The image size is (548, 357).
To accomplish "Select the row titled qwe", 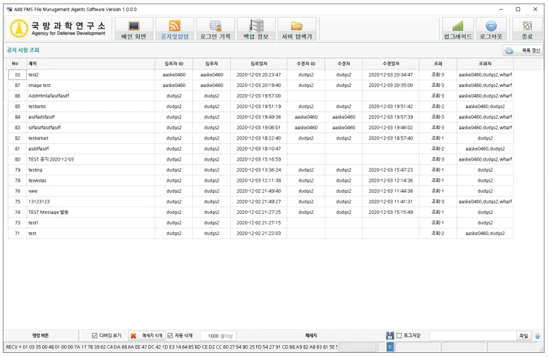I will [x=260, y=191].
